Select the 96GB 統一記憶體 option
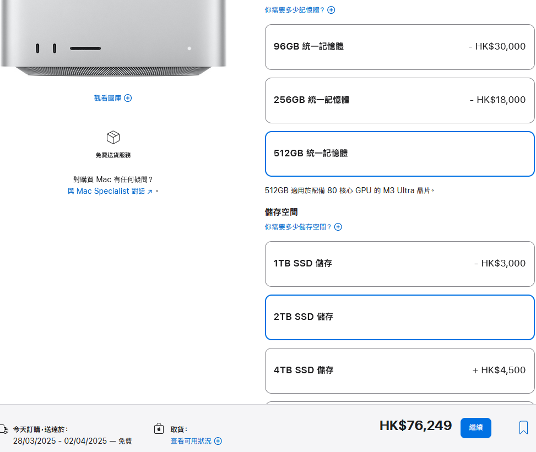The width and height of the screenshot is (536, 452). 399,47
